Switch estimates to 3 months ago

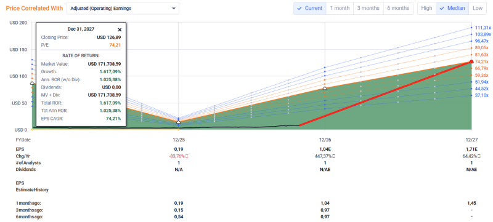[369, 8]
